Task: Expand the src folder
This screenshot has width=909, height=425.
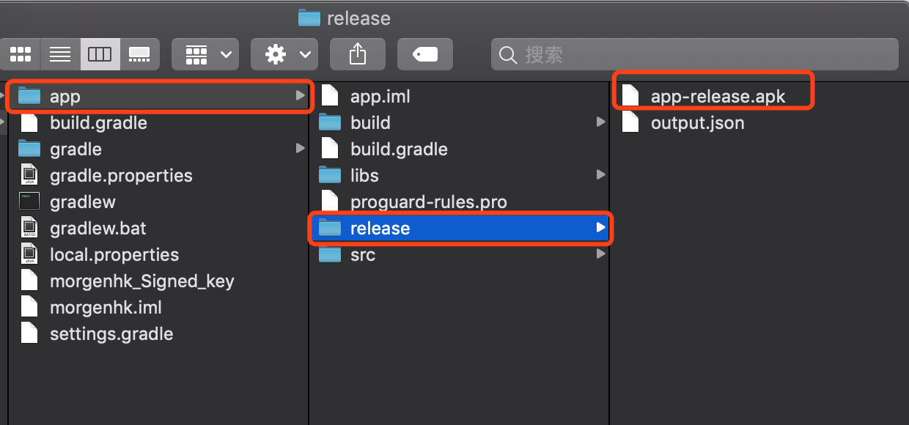Action: (x=600, y=254)
